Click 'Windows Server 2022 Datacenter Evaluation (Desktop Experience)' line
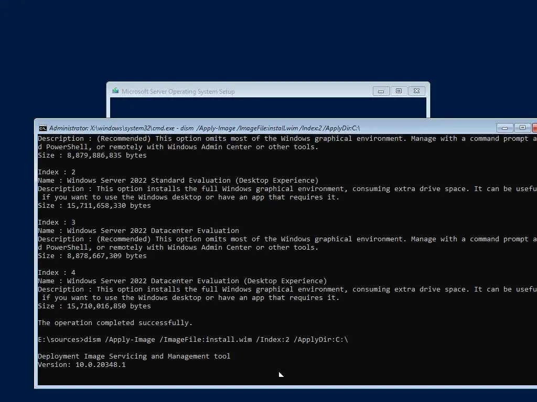The image size is (537, 402). click(x=182, y=281)
